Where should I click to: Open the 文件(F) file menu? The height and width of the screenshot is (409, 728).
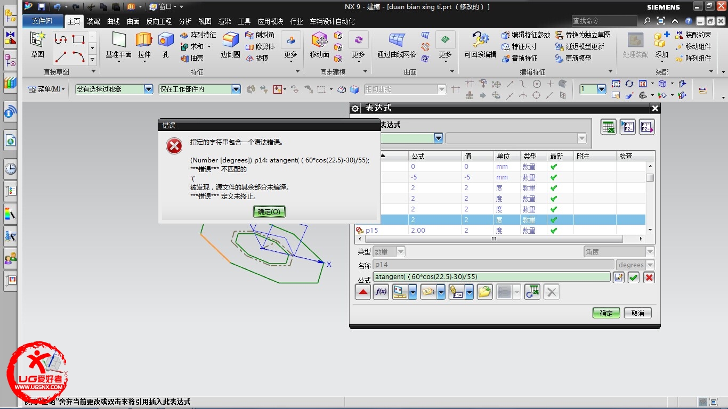click(43, 21)
